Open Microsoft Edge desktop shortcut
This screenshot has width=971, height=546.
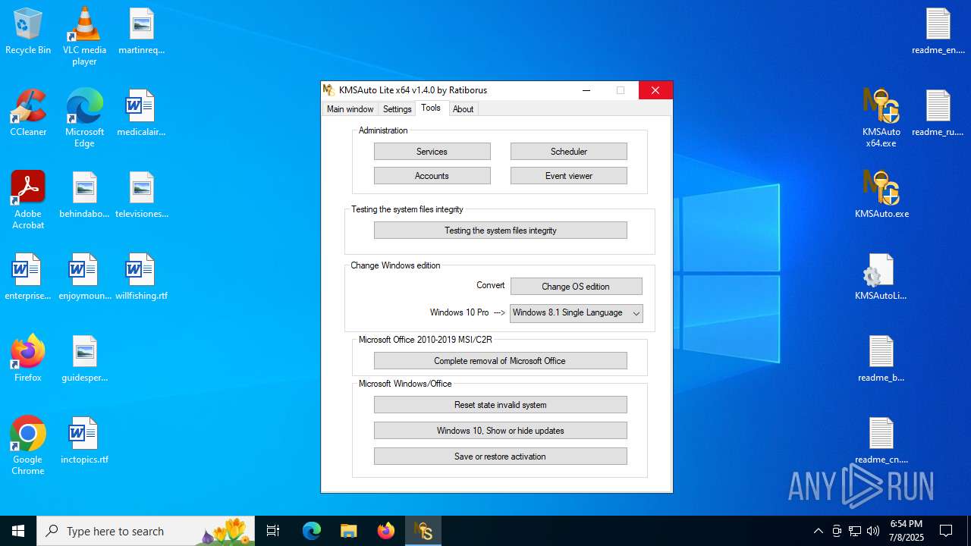click(x=84, y=119)
